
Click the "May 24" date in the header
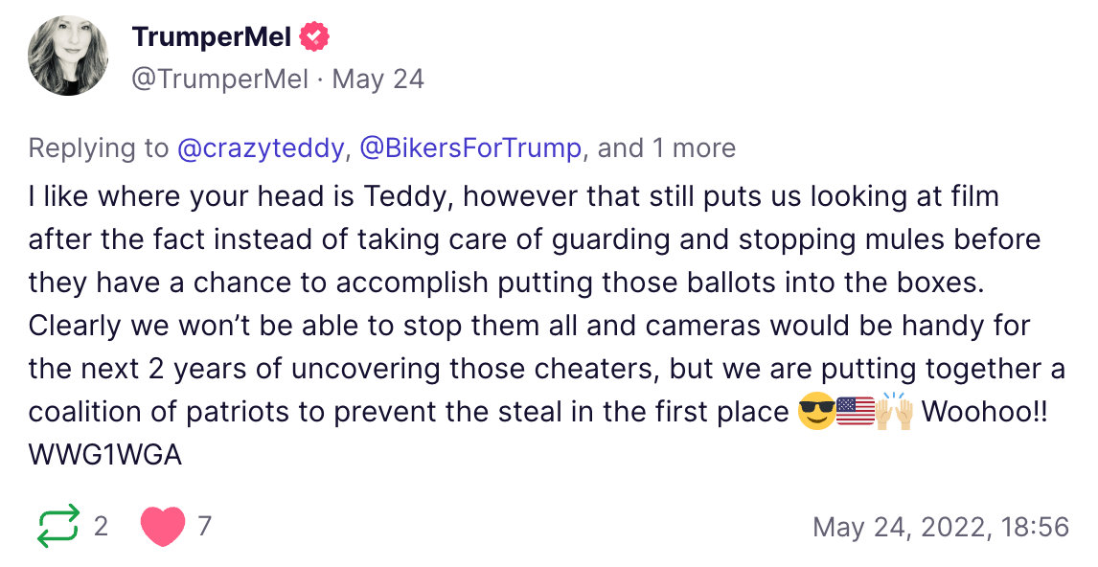377,79
